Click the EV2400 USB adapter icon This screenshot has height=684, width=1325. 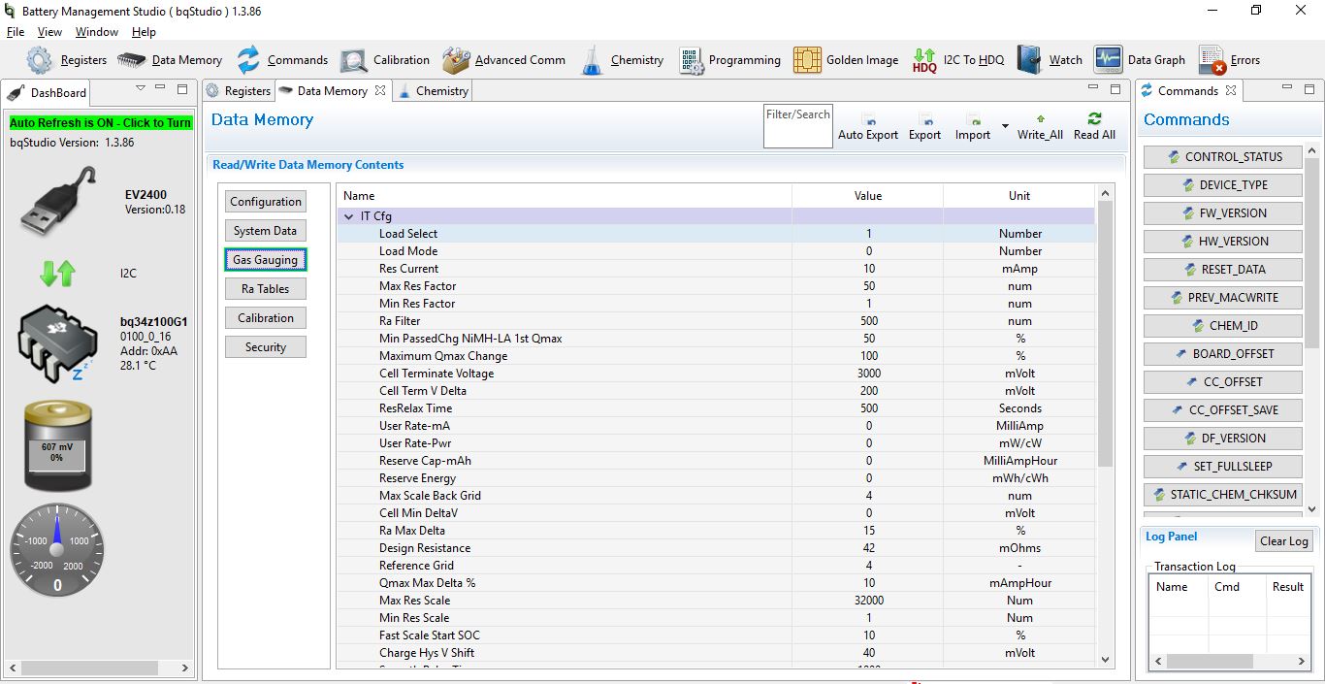[58, 202]
